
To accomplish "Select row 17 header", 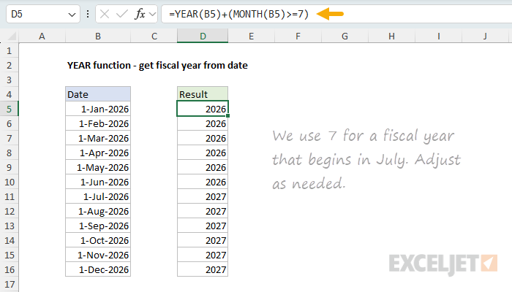I will tap(9, 284).
